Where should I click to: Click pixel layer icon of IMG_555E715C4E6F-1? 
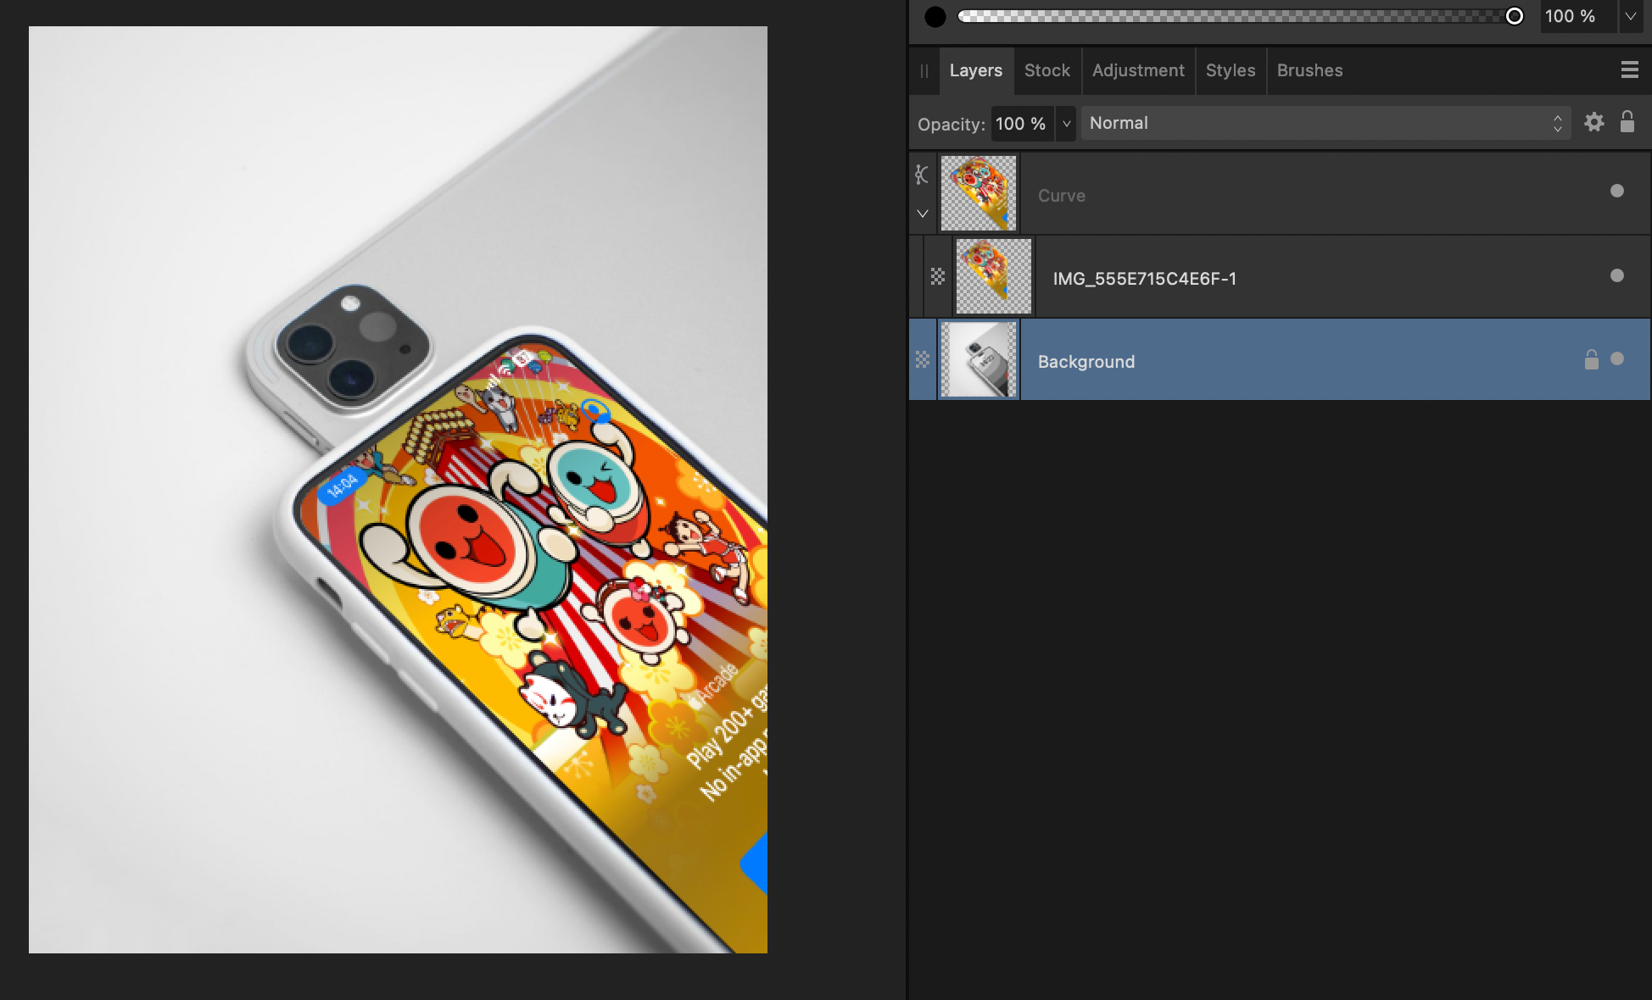(x=937, y=276)
